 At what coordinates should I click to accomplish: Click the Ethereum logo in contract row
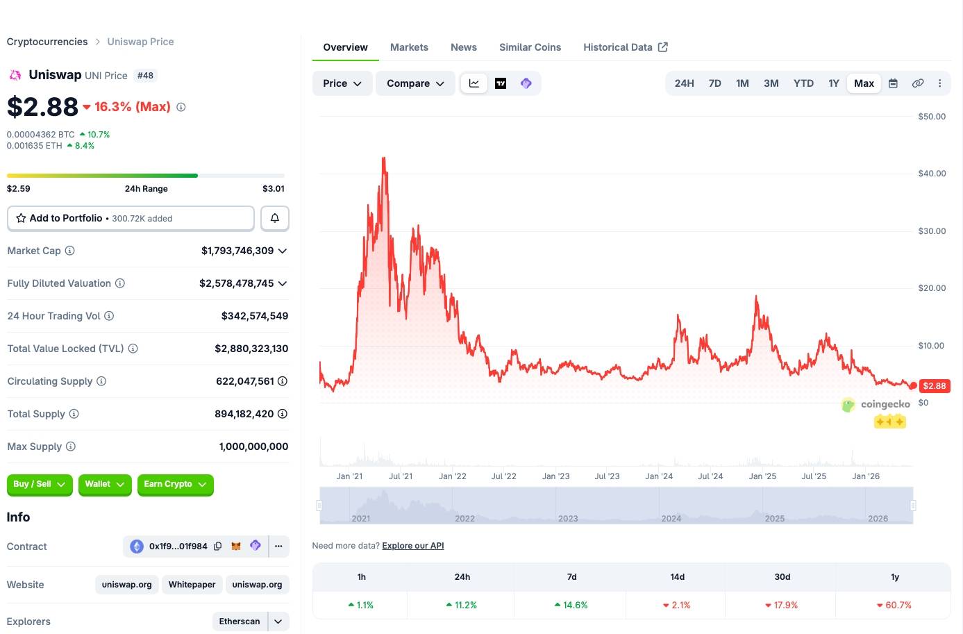pos(137,547)
